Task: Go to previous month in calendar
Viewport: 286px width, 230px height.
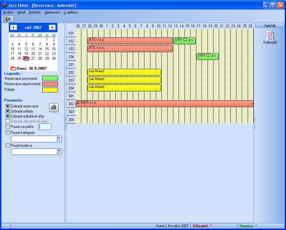Action: point(13,28)
